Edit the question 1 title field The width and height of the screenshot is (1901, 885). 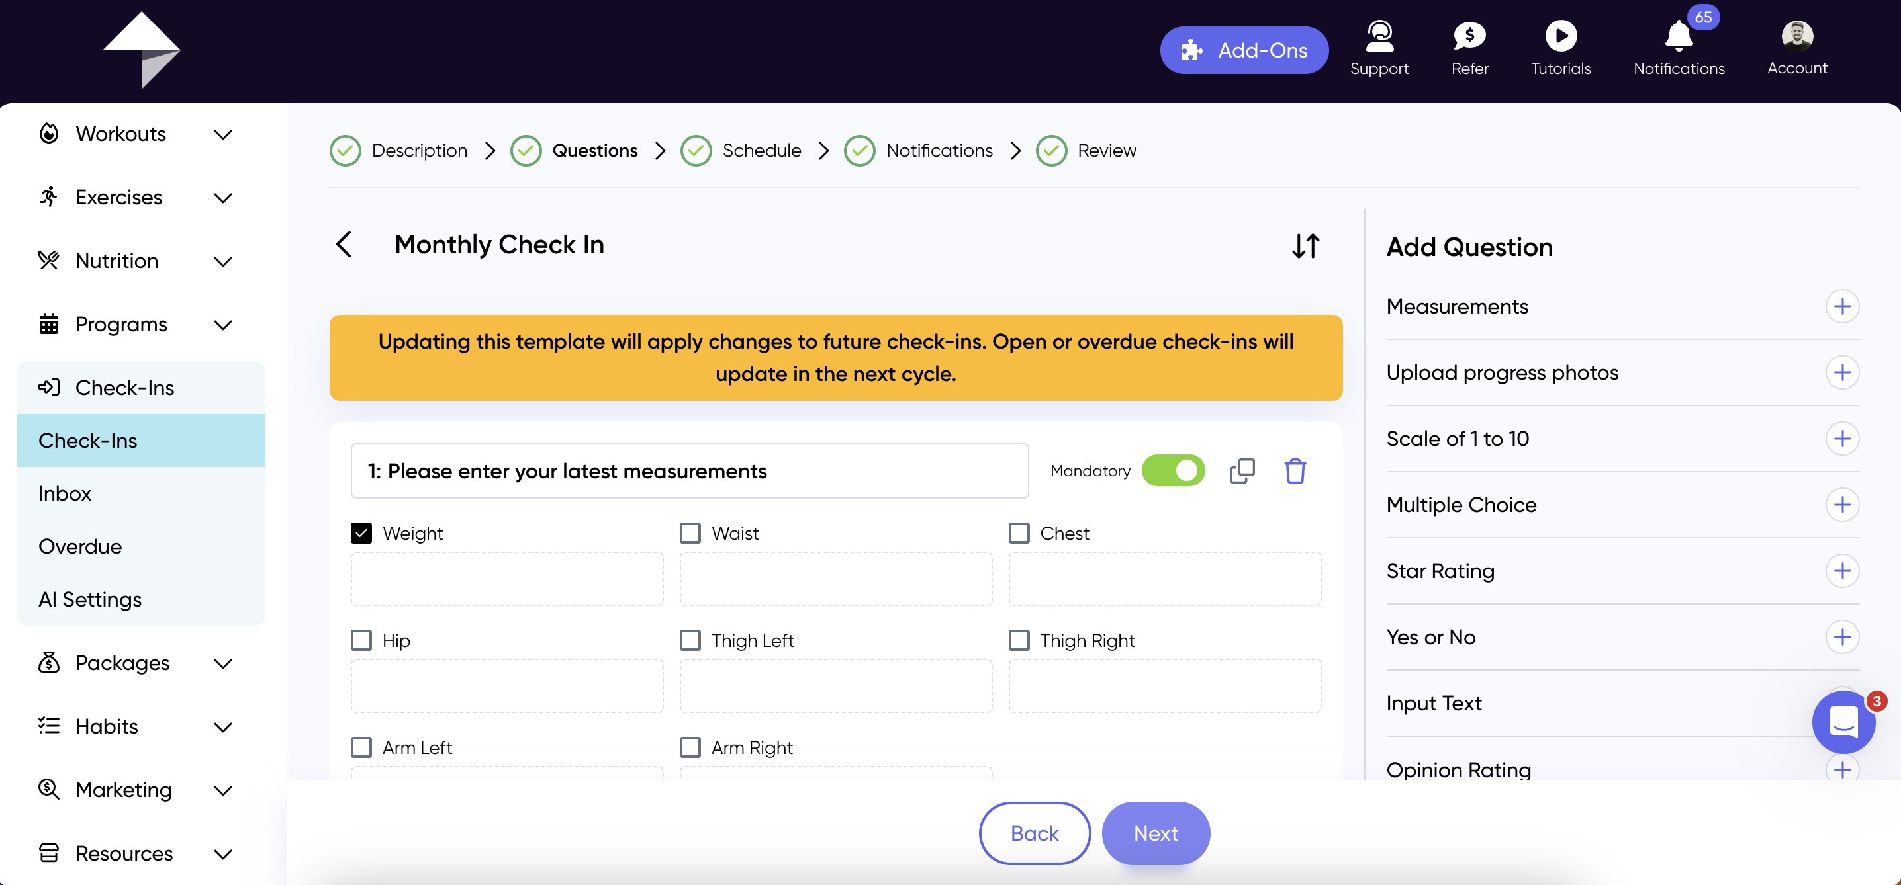[689, 470]
